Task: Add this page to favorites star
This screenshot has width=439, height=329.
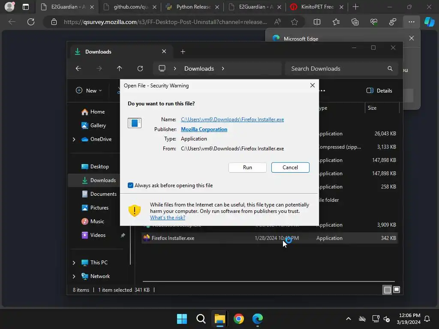Action: click(x=294, y=22)
